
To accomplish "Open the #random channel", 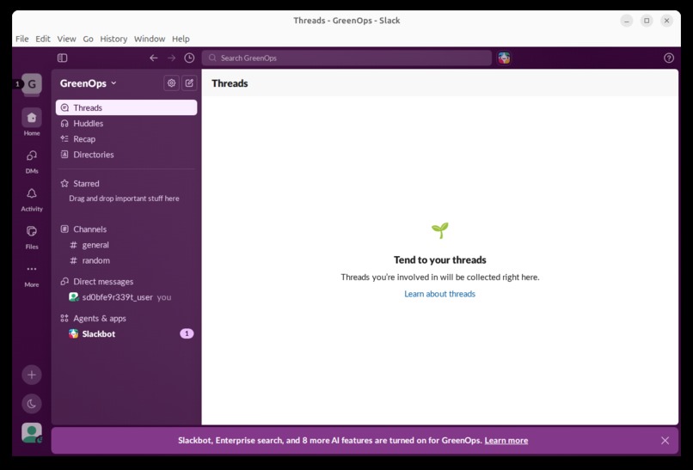I will pyautogui.click(x=126, y=260).
